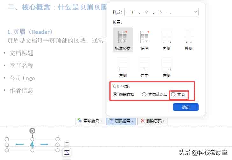The height and width of the screenshot is (160, 232).
Task: Click the bullet text 章节名称
Action: point(22,66)
